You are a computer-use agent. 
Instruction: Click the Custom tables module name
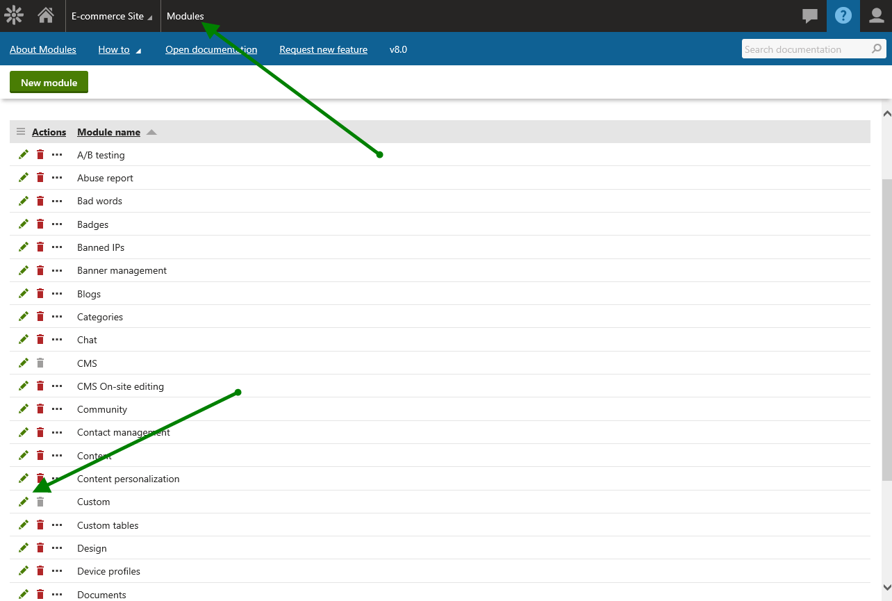108,525
